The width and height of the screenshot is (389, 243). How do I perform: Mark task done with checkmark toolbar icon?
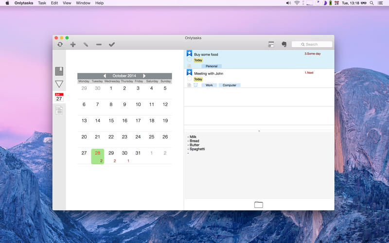[x=112, y=44]
